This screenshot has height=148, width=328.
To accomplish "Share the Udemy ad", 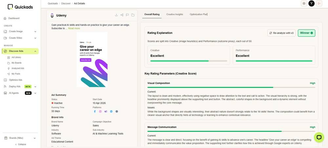I will (122, 15).
